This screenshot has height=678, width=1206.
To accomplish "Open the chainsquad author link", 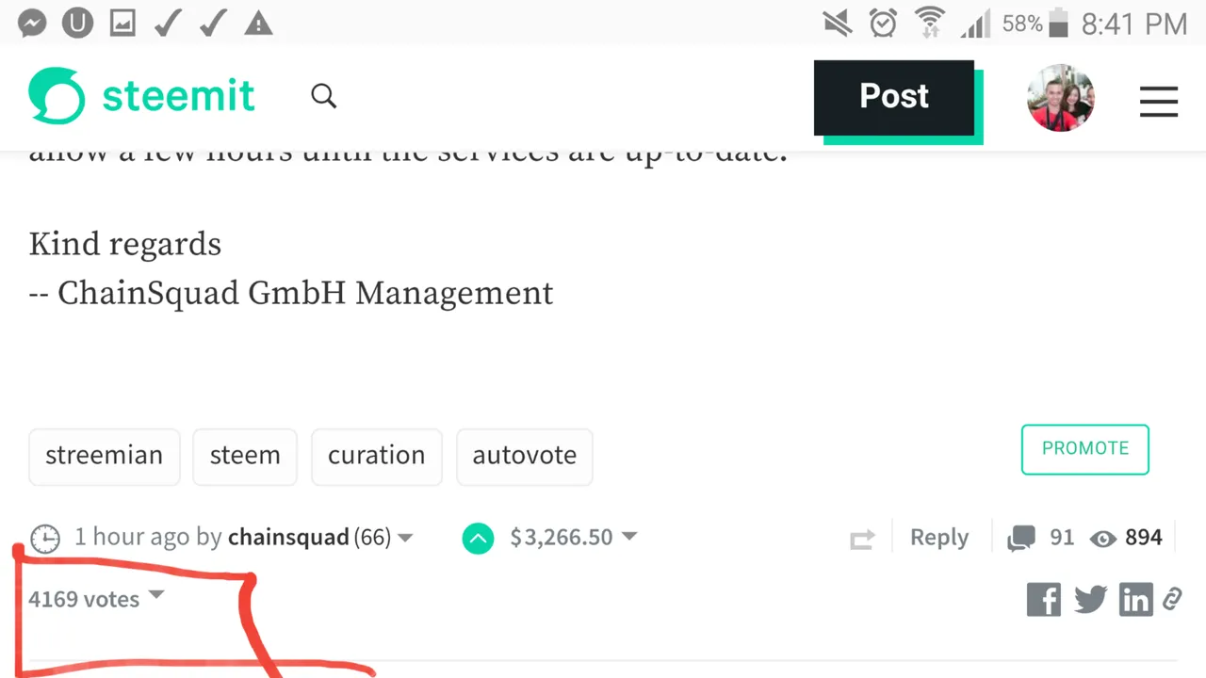I will point(288,538).
